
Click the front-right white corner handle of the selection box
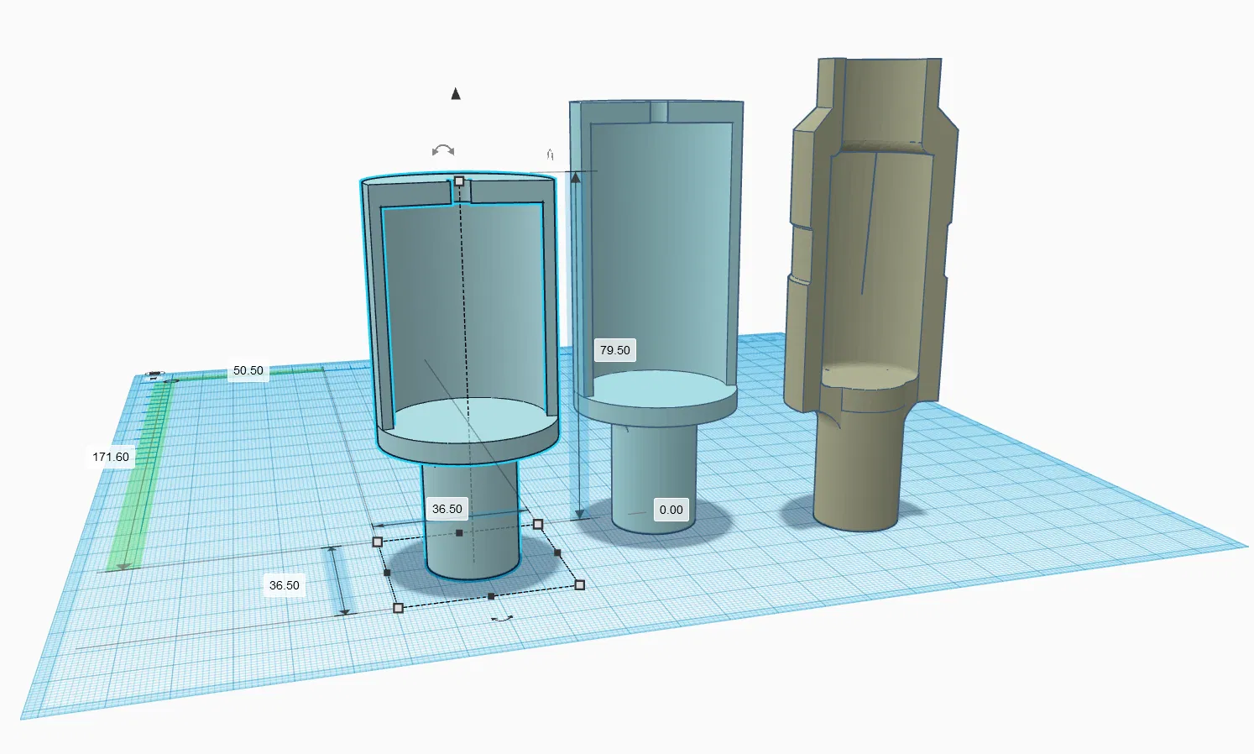coord(580,584)
